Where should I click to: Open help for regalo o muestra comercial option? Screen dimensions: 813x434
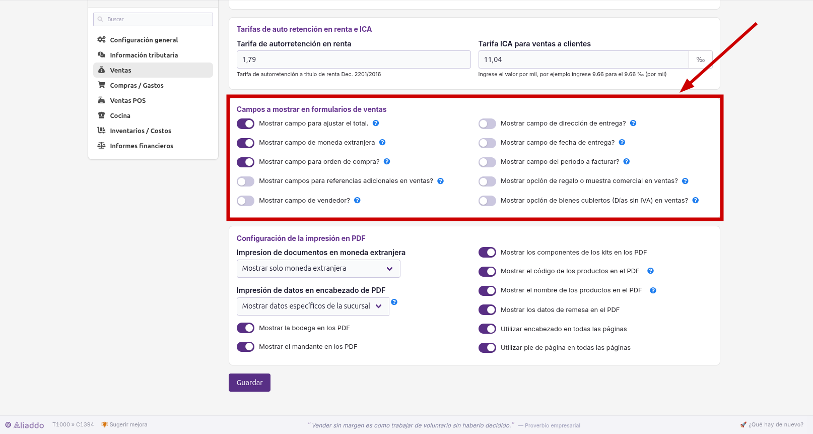click(685, 181)
